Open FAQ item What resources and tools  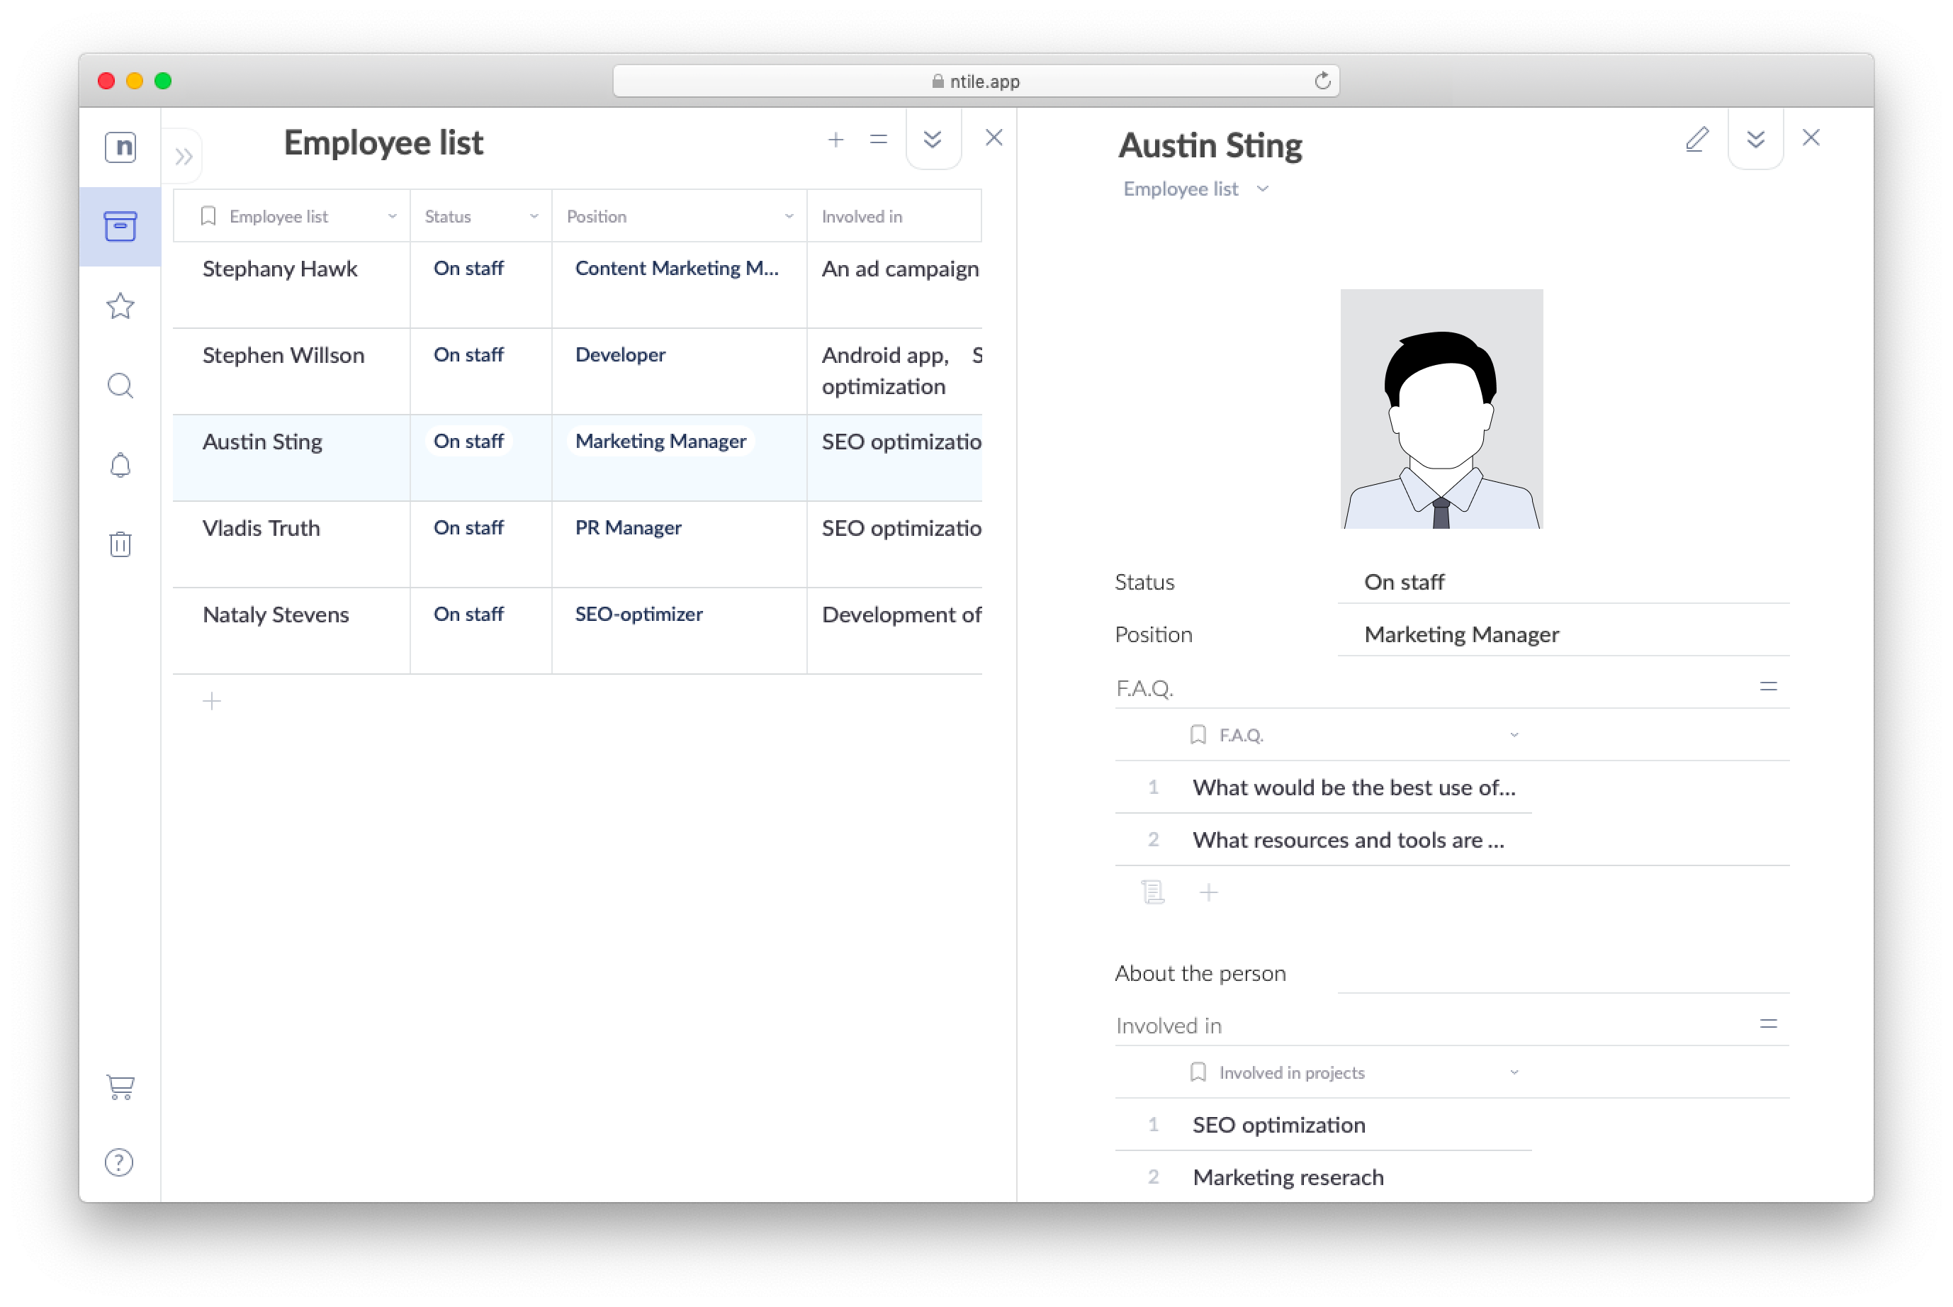1348,840
